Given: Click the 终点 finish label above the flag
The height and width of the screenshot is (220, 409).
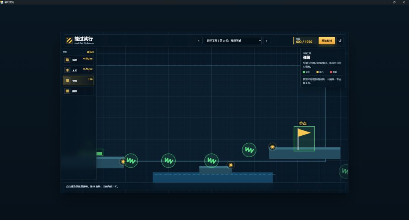Looking at the screenshot, I should (x=303, y=123).
